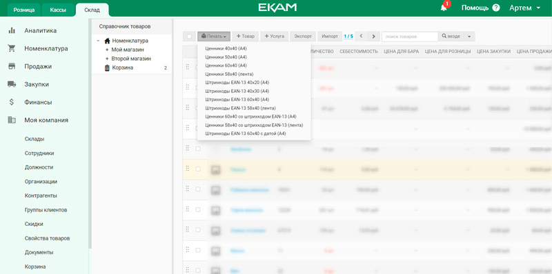The image size is (552, 274).
Task: Open Организации in sidebar
Action: pos(41,182)
